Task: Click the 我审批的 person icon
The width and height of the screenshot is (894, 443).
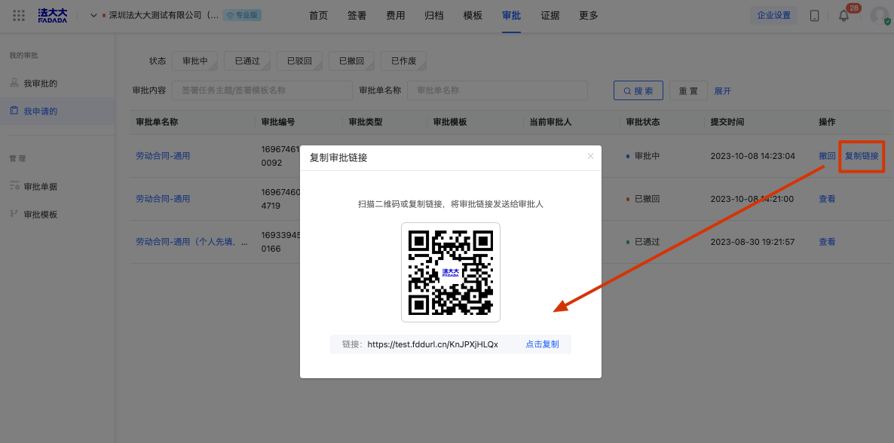Action: pos(14,83)
